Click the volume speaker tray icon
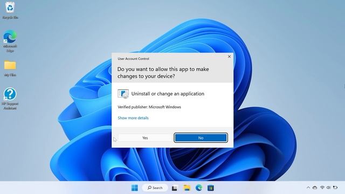Image resolution: width=345 pixels, height=194 pixels. click(x=328, y=188)
